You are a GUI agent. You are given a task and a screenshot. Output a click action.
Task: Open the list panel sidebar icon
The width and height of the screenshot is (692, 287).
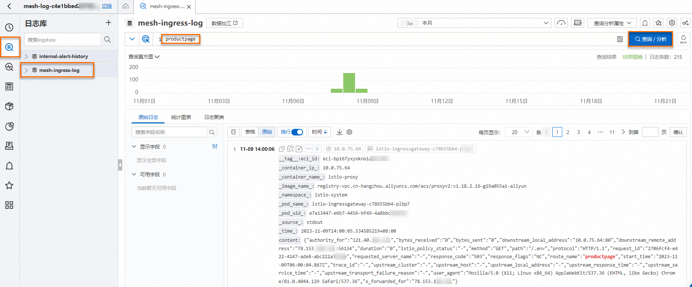(x=10, y=87)
